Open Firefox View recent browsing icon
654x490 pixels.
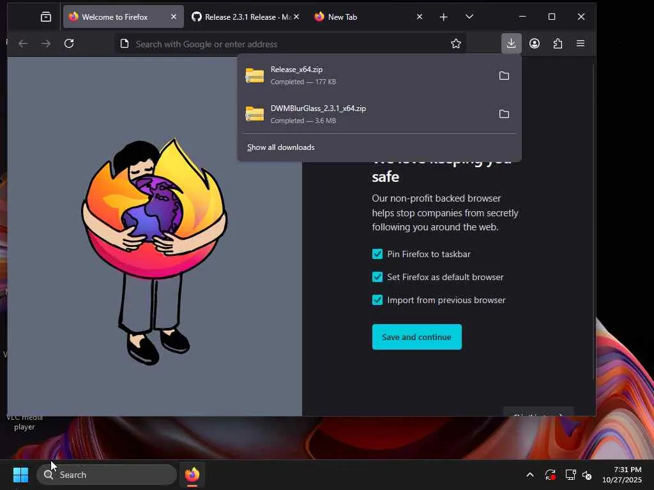pos(46,17)
